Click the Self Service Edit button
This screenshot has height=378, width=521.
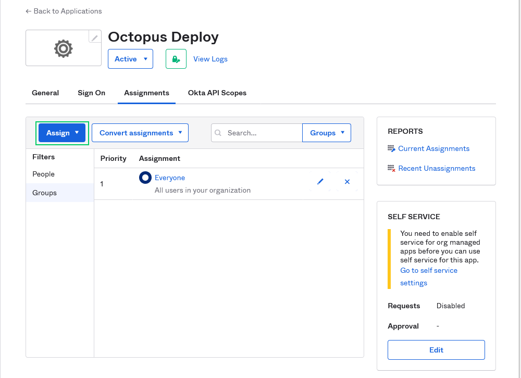(436, 350)
